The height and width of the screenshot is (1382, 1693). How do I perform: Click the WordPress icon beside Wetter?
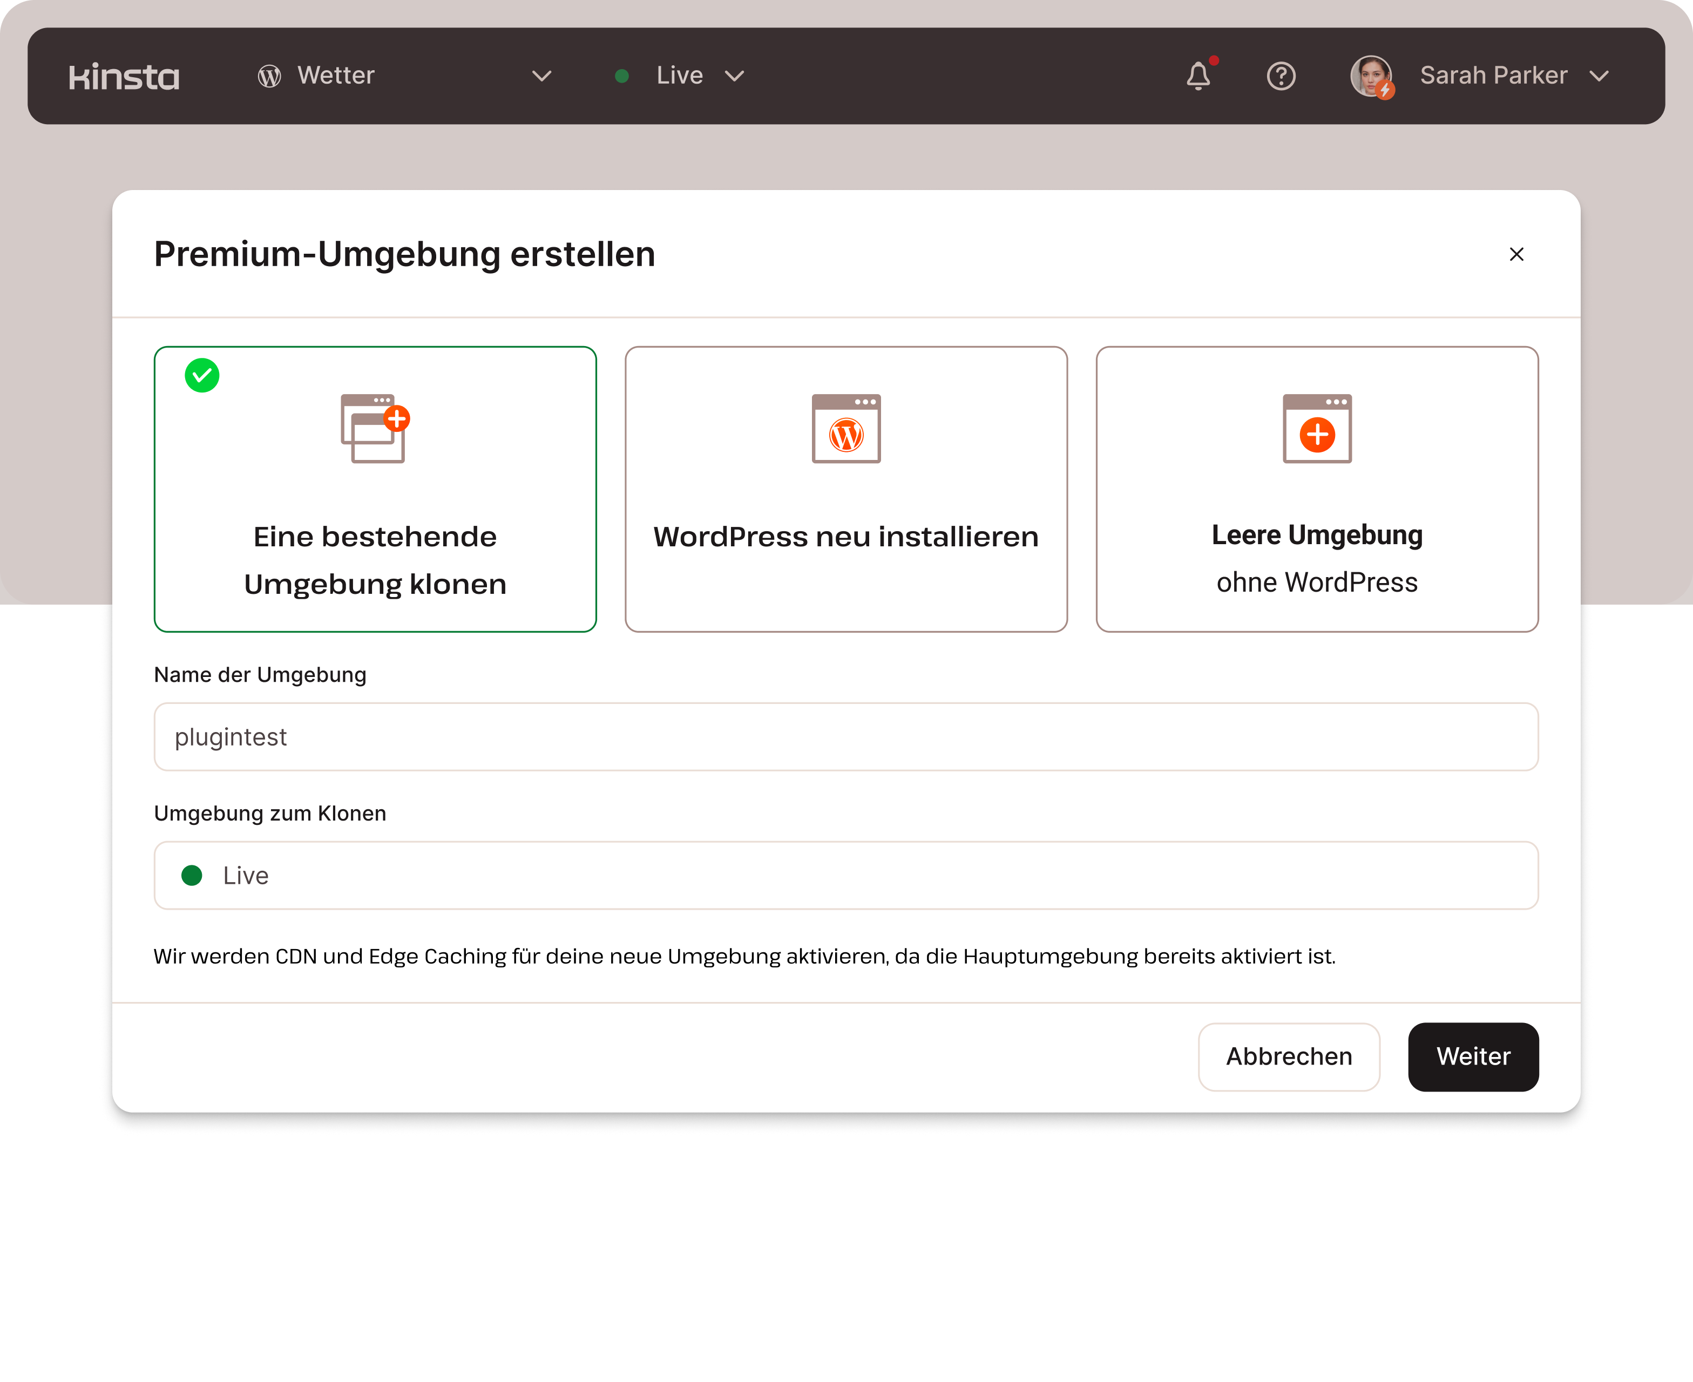pyautogui.click(x=269, y=77)
